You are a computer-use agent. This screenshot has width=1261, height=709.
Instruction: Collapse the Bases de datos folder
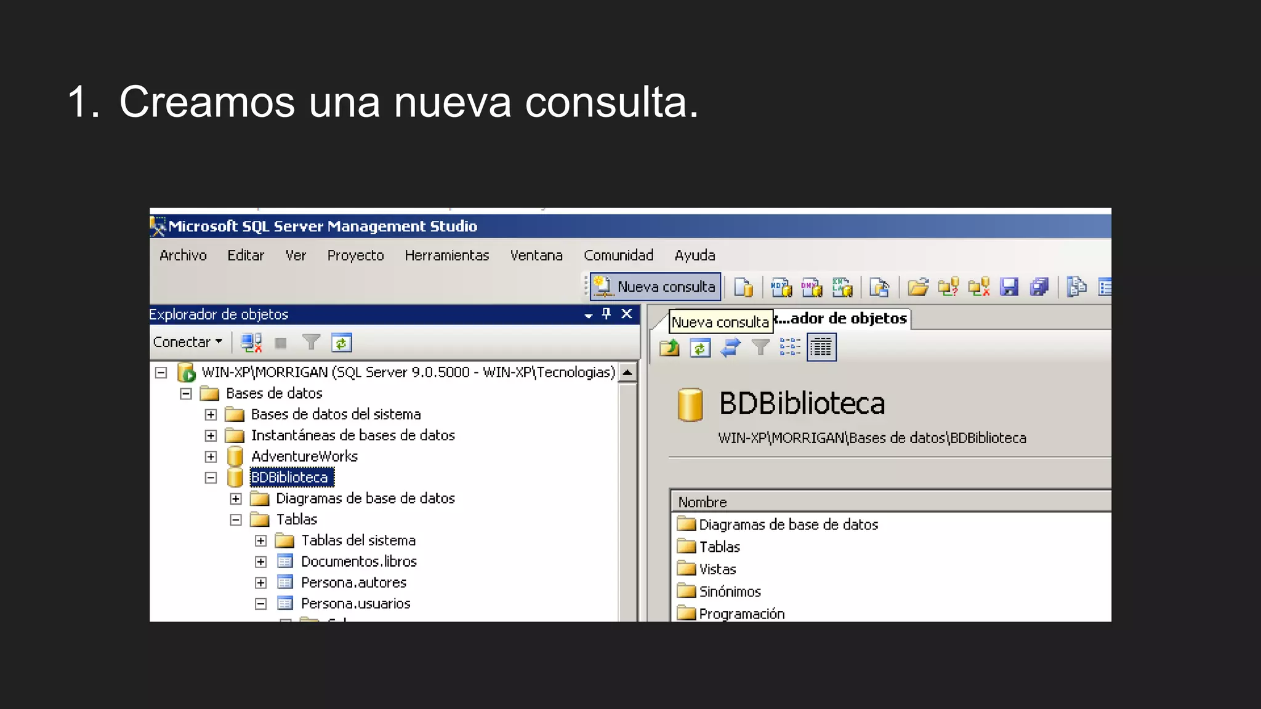(186, 394)
